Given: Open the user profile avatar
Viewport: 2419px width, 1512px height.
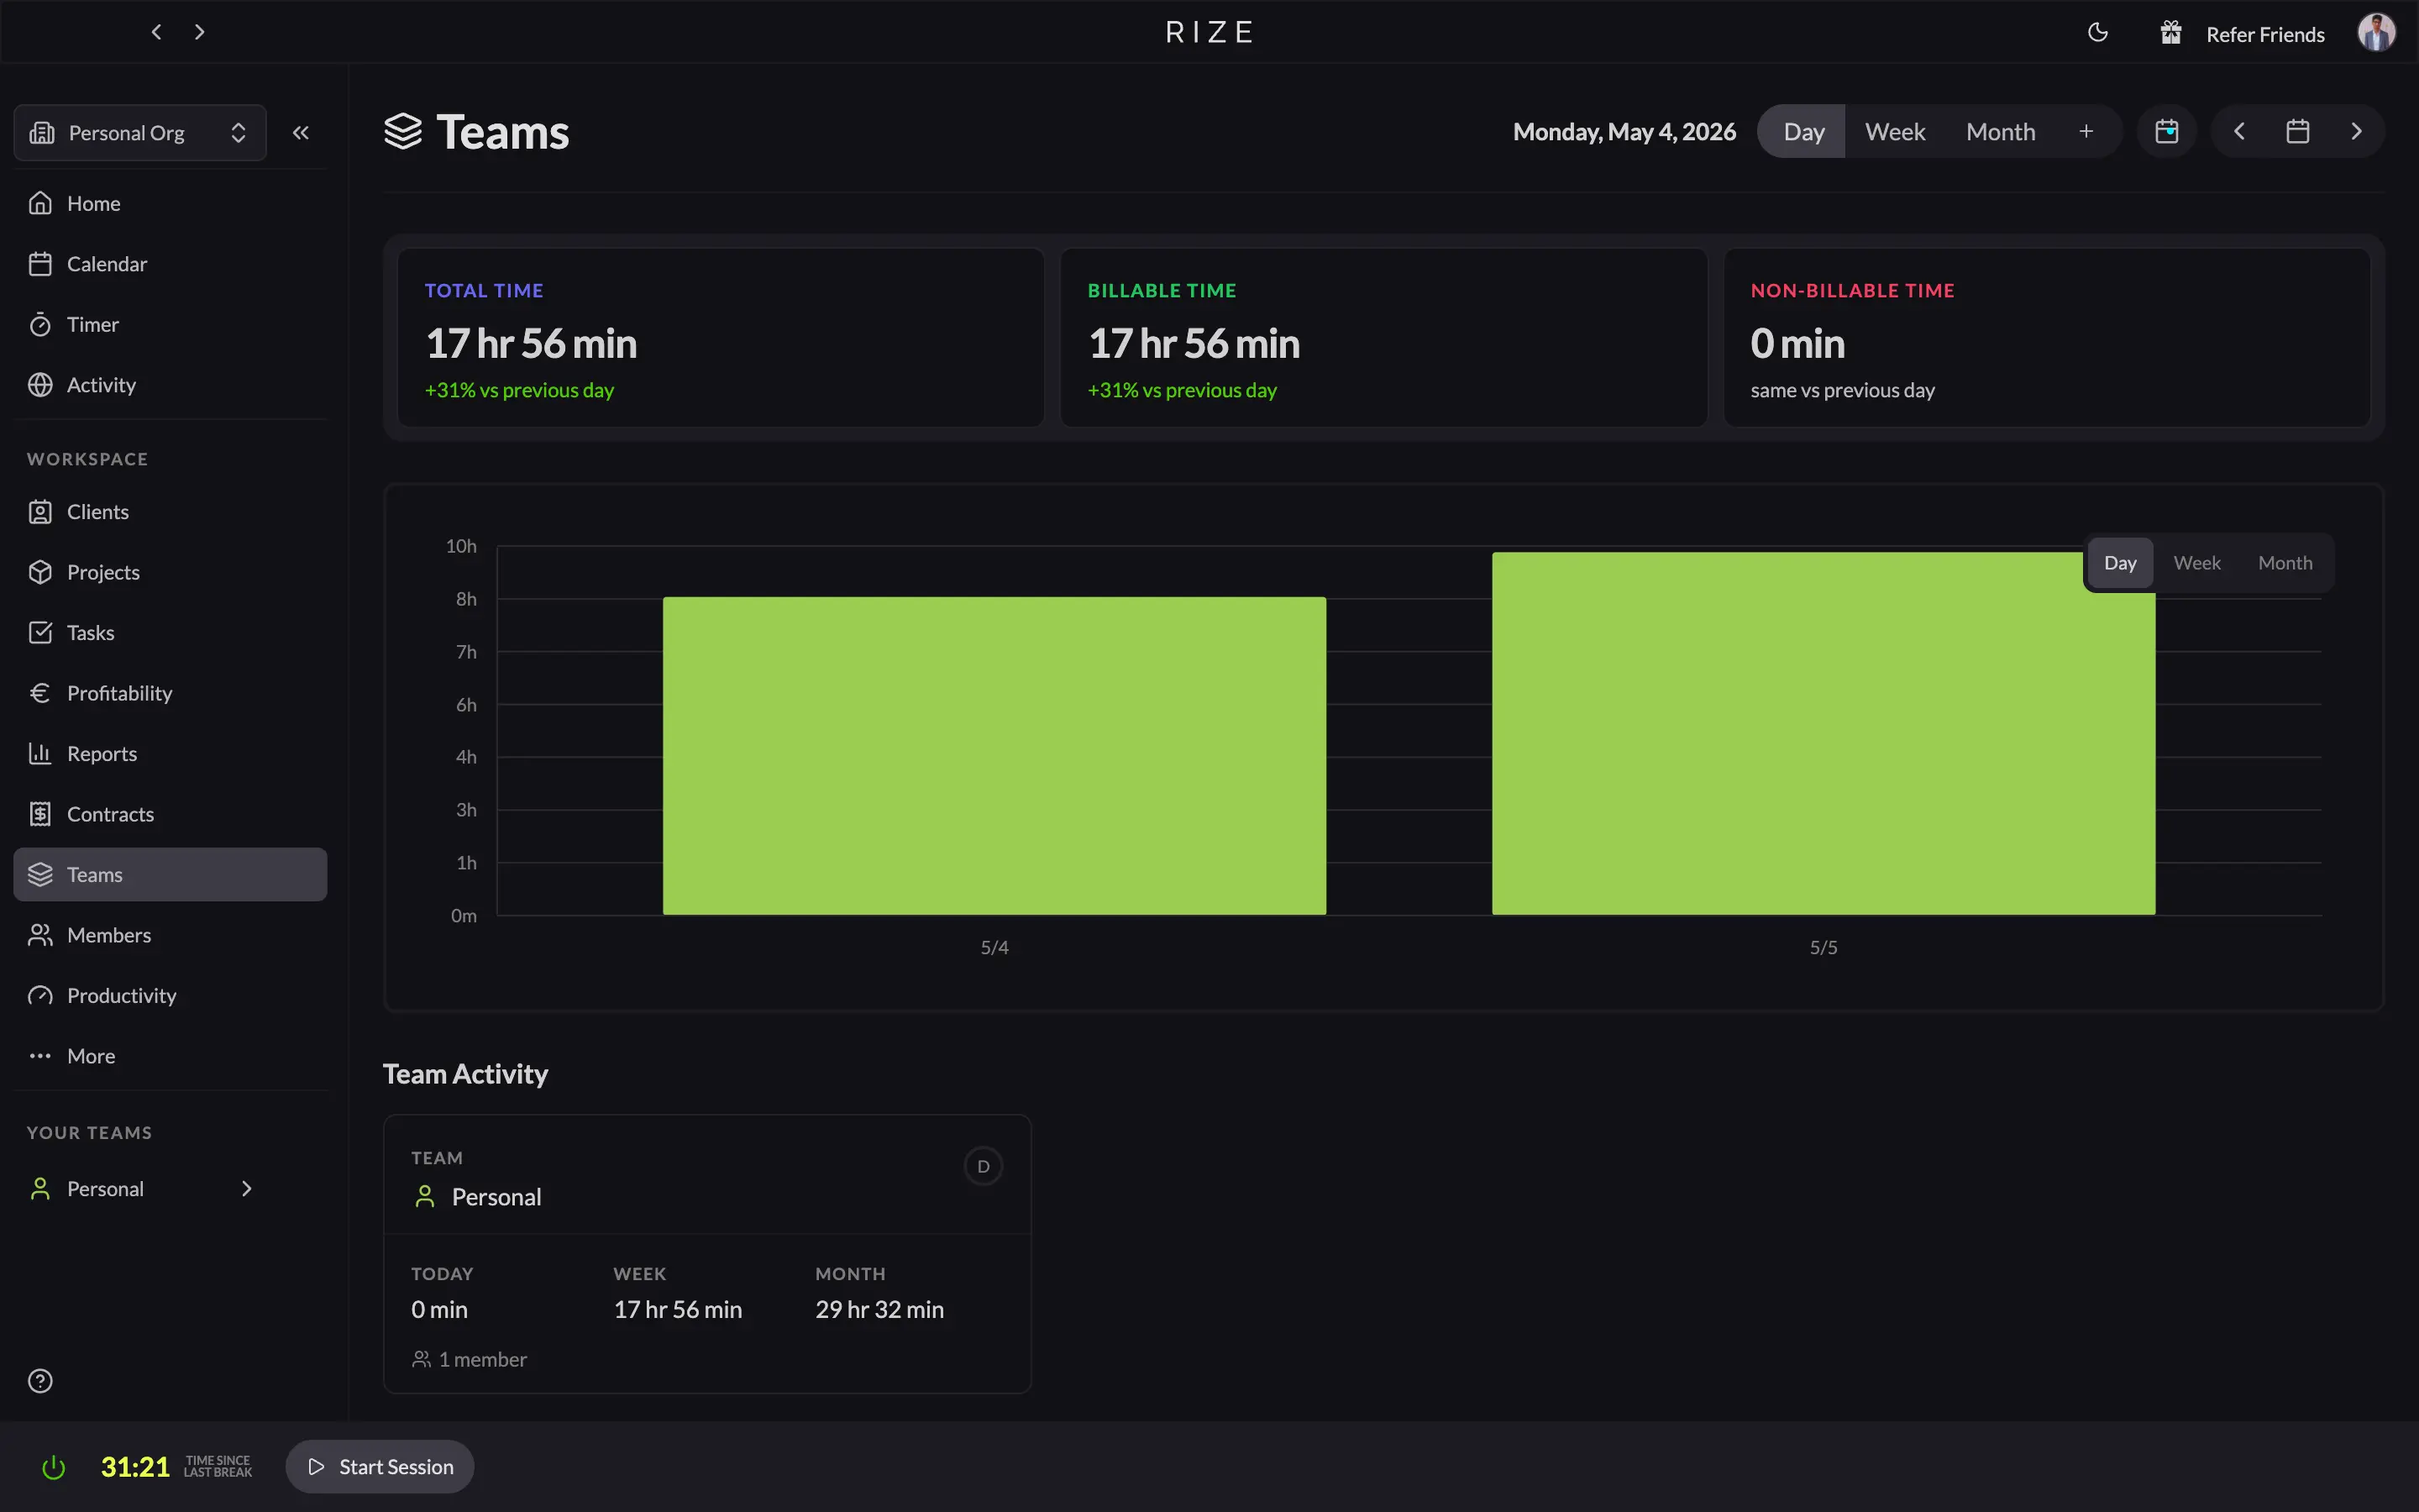Looking at the screenshot, I should (x=2376, y=32).
